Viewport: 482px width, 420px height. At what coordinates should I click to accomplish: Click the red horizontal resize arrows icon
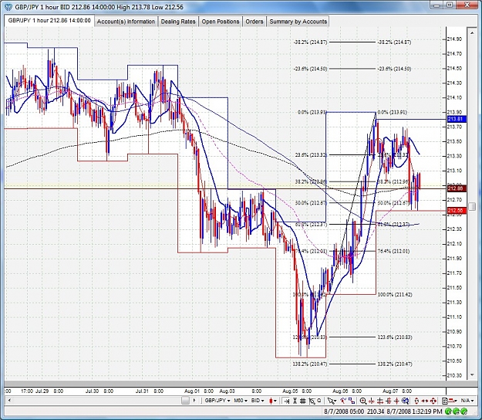tap(425, 401)
